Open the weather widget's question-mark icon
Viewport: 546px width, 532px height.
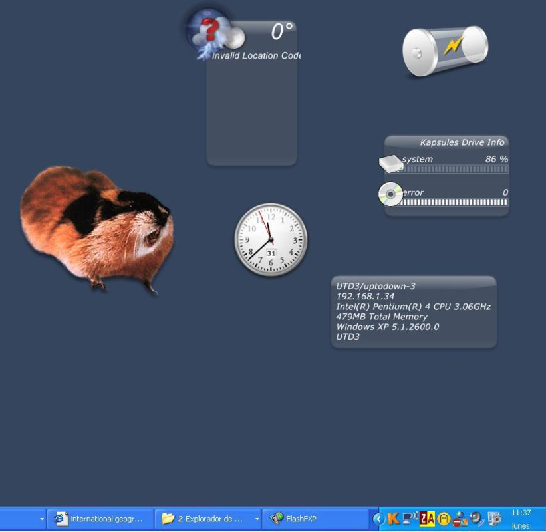215,33
